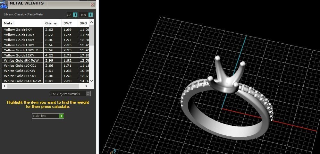The height and width of the screenshot is (154, 320).
Task: Click the metal list scroll down arrow
Action: tap(91, 81)
